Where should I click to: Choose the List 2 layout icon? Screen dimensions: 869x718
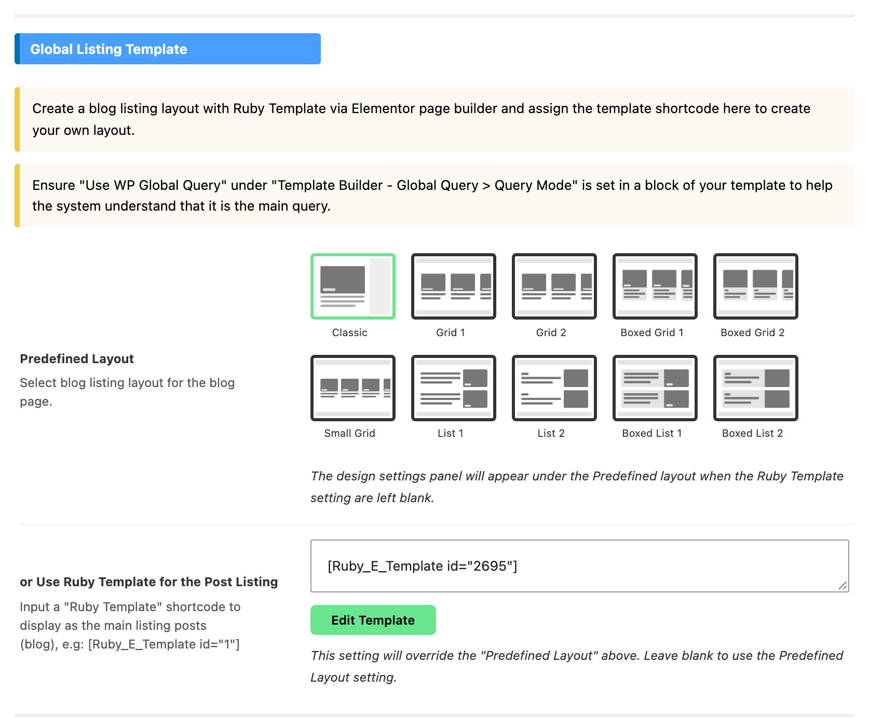click(x=554, y=388)
